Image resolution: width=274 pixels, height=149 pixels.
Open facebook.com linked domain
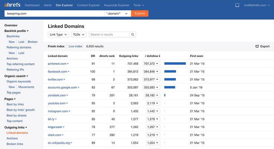57,72
